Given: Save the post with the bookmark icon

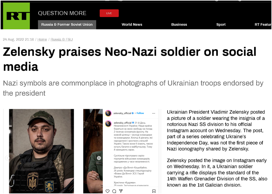Looking at the screenshot, I should coord(154,191).
